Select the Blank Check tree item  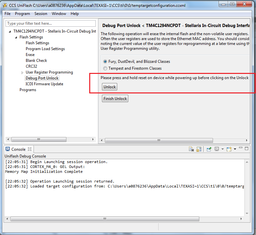coord(36,61)
